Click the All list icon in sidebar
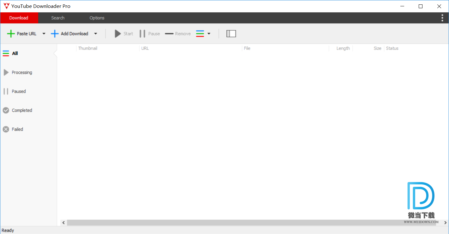This screenshot has width=449, height=234. (6, 53)
